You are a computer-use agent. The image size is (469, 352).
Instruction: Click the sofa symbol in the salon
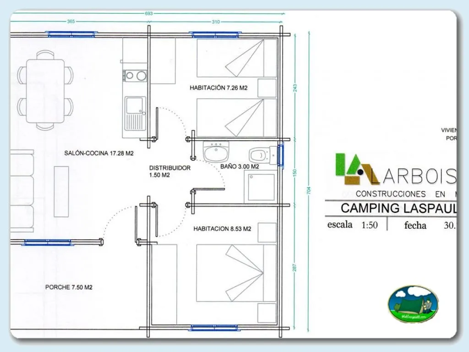(22, 191)
